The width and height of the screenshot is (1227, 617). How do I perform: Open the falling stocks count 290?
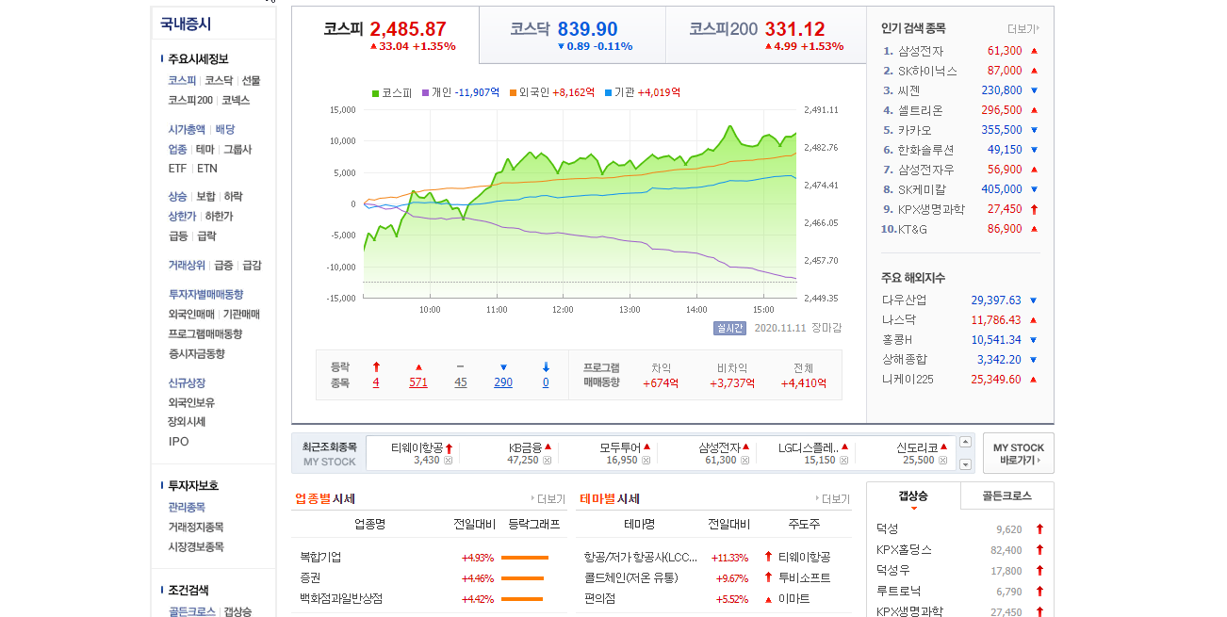[503, 382]
